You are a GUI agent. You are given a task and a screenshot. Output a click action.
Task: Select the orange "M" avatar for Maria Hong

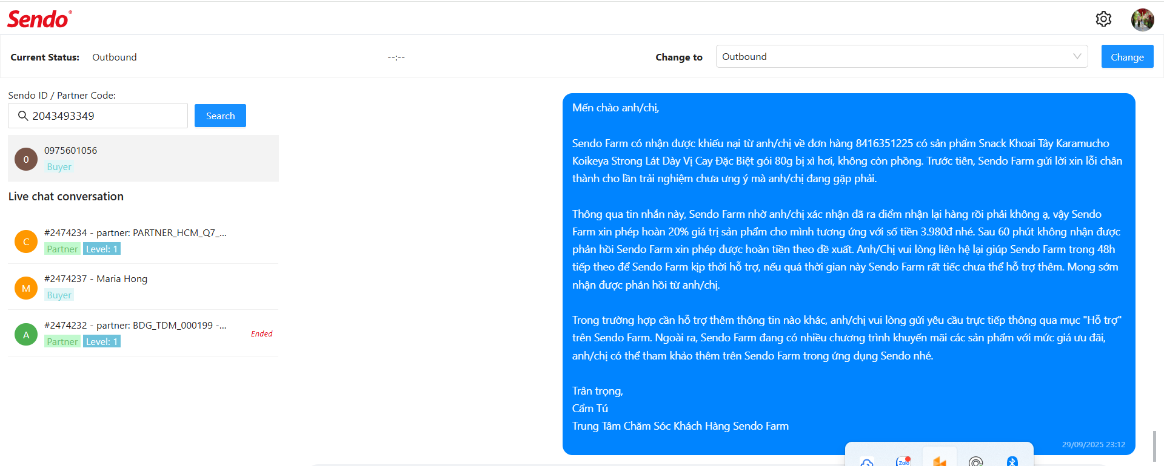26,288
